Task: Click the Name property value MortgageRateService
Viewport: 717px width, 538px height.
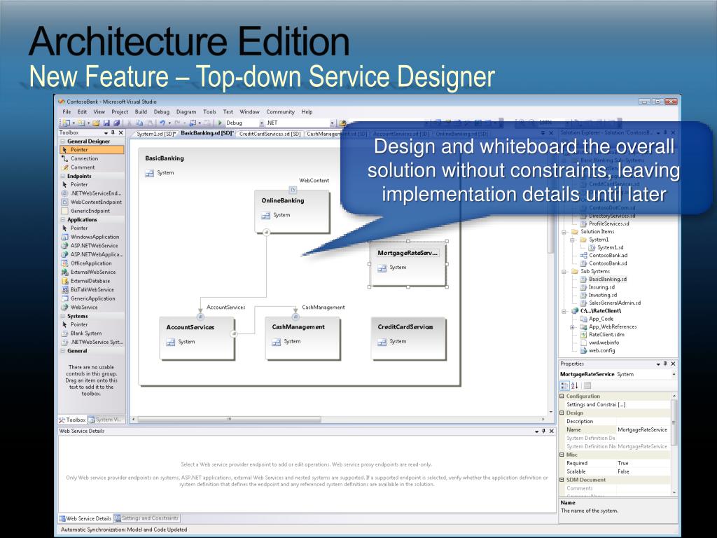Action: (x=642, y=429)
